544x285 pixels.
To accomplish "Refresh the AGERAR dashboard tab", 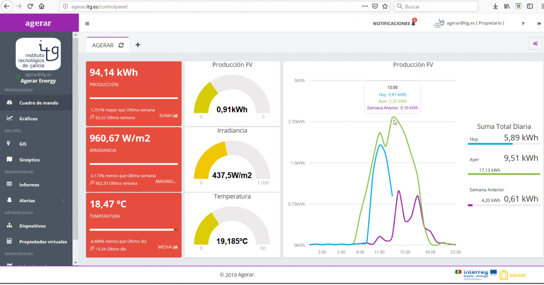I will coord(121,45).
